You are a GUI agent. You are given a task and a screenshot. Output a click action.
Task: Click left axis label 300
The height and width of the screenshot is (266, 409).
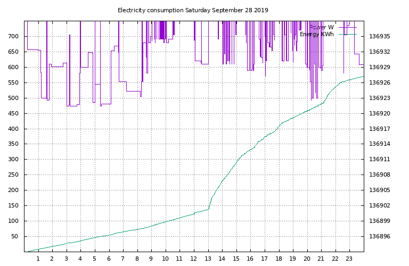[x=13, y=159]
